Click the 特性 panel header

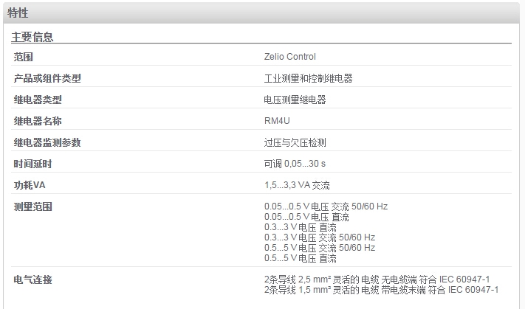click(x=261, y=13)
